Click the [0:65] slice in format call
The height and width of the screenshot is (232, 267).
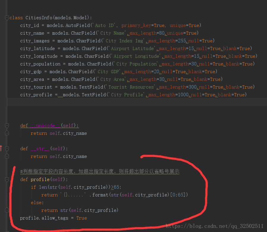[178, 195]
